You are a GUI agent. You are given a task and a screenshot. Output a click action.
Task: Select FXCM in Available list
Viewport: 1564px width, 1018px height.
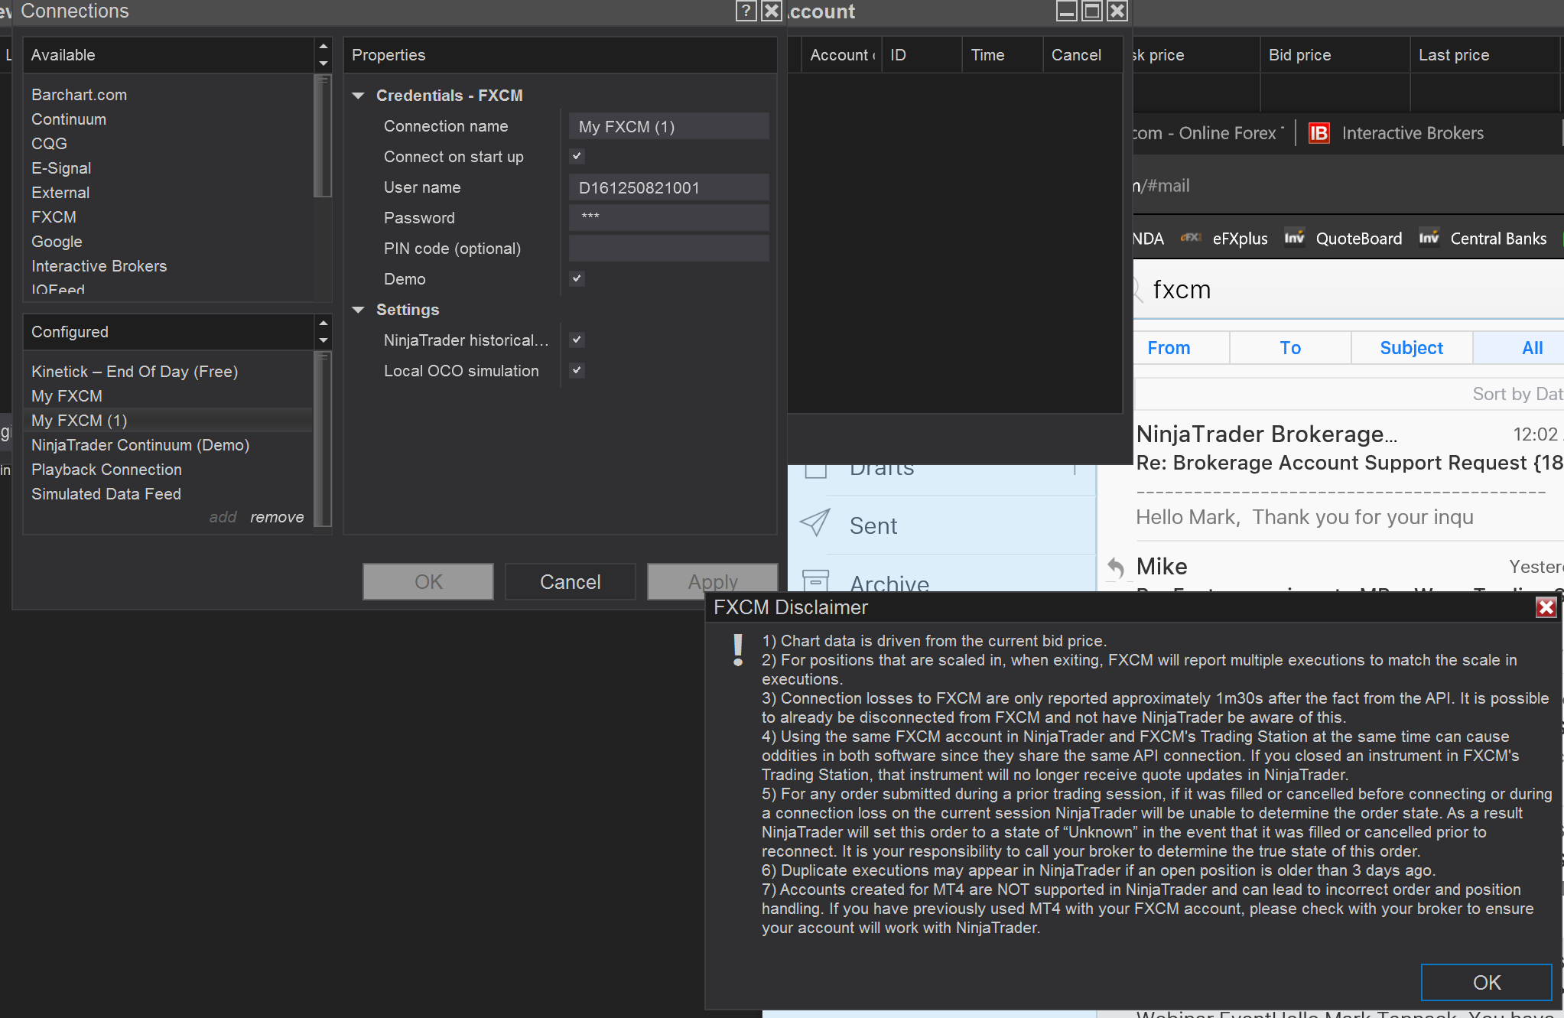[54, 217]
